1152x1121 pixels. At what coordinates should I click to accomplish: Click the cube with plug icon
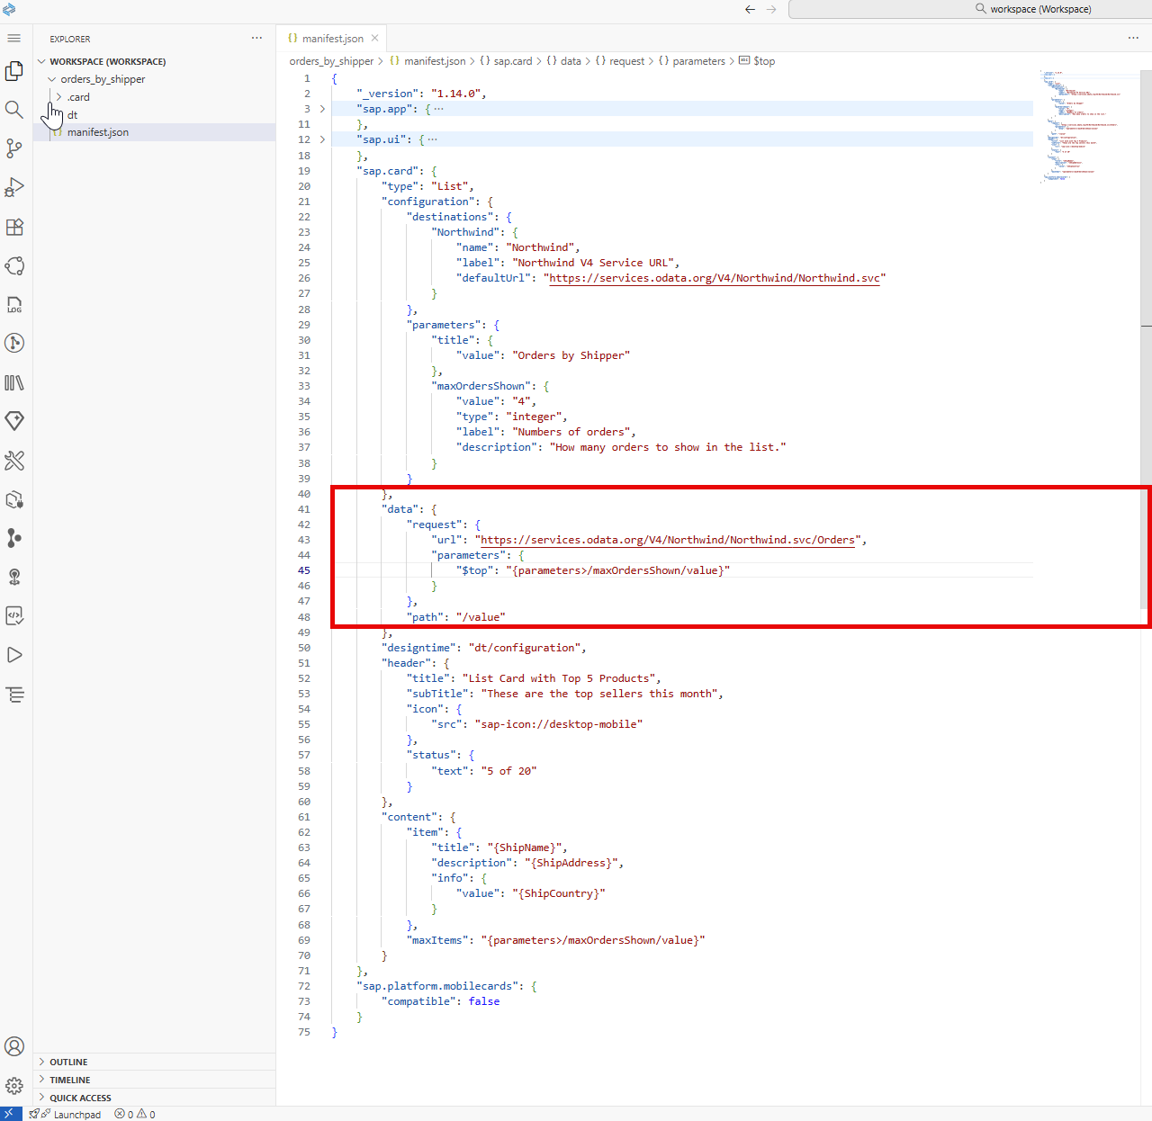pyautogui.click(x=13, y=500)
